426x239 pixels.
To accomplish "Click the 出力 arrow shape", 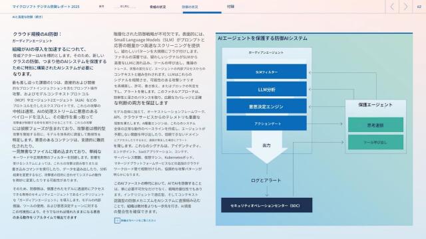I will tap(266, 147).
